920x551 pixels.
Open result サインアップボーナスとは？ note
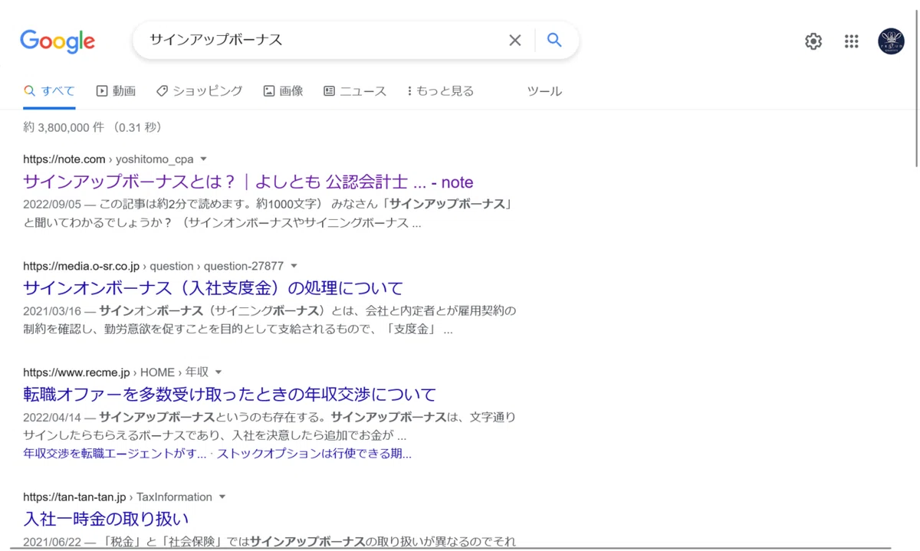[248, 182]
